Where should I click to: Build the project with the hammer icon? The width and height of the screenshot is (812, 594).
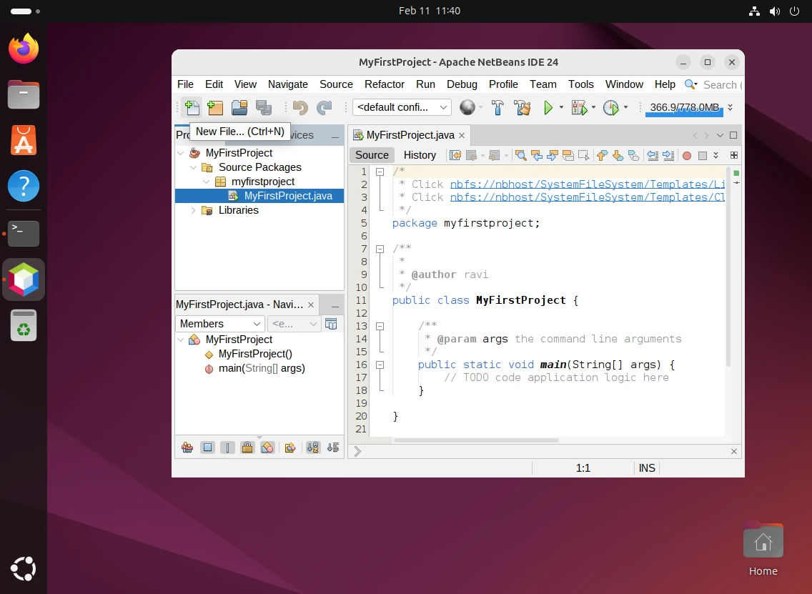[498, 107]
